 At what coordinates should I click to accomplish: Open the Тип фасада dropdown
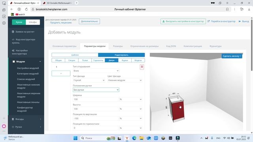coord(89,80)
